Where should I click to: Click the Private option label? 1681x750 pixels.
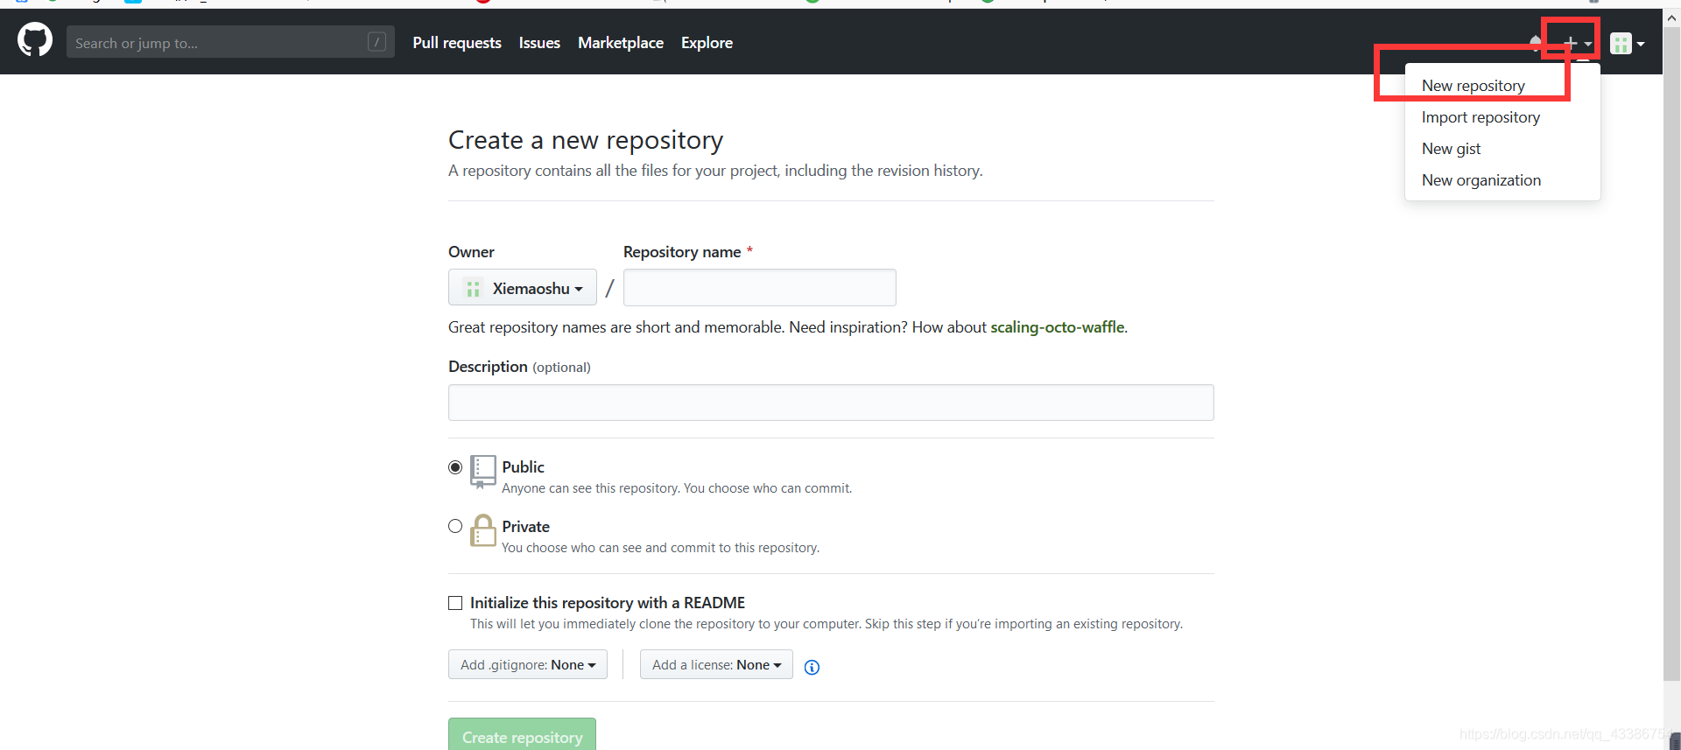tap(525, 527)
